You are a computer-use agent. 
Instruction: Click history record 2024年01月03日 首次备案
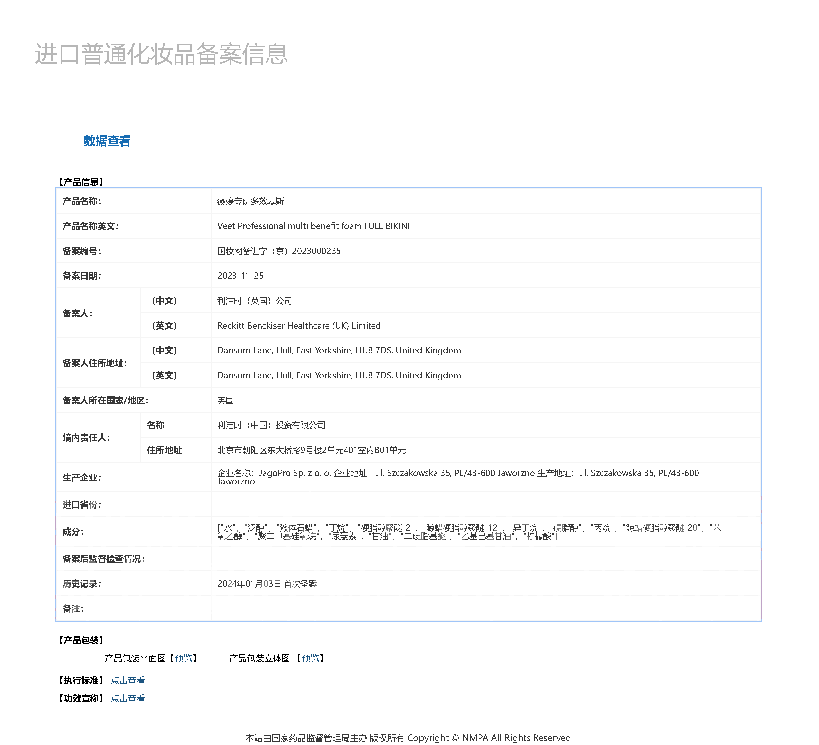[x=267, y=584]
